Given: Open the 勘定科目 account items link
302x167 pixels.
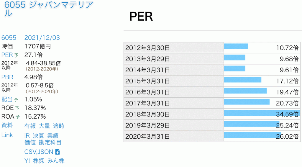Looking at the screenshot, I should point(50,143).
